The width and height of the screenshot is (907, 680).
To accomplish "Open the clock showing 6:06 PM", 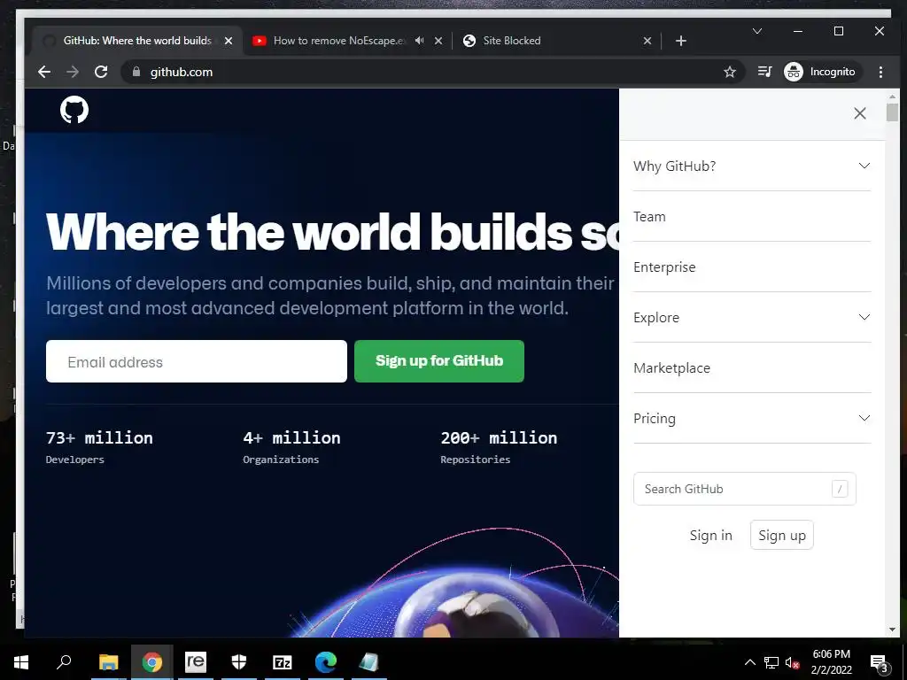I will click(x=831, y=662).
